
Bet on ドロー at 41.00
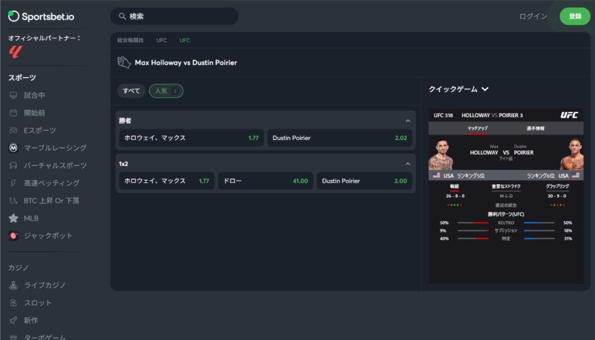coord(266,181)
